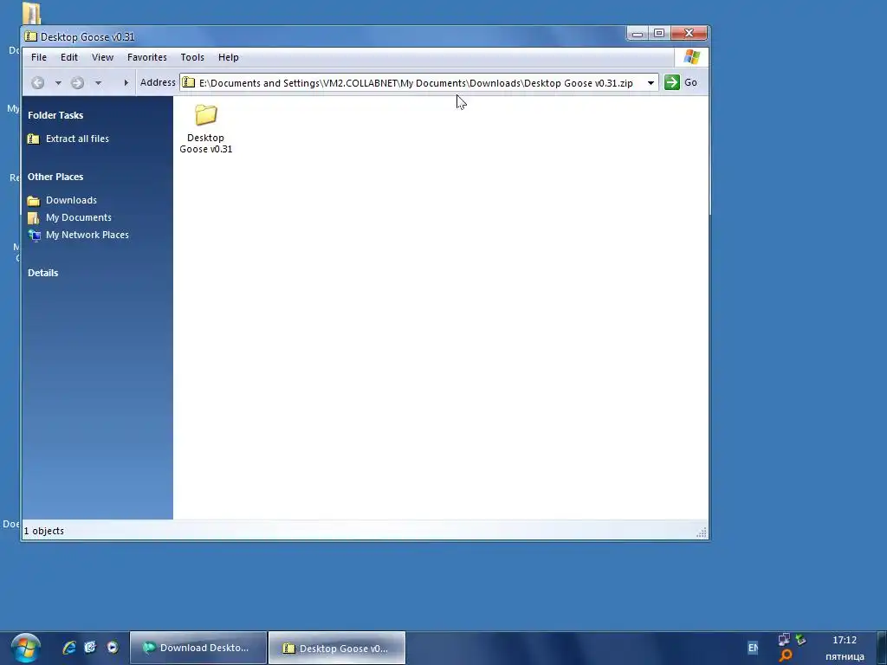Open the Edit menu
This screenshot has width=887, height=665.
(x=69, y=57)
